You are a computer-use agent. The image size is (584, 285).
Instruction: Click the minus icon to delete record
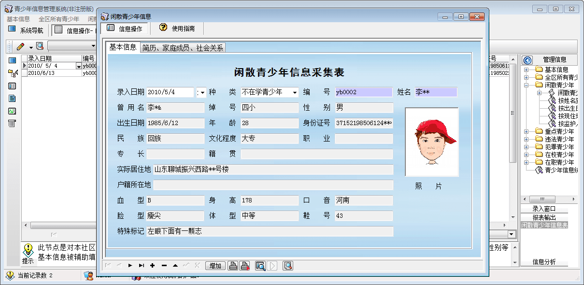pyautogui.click(x=164, y=265)
